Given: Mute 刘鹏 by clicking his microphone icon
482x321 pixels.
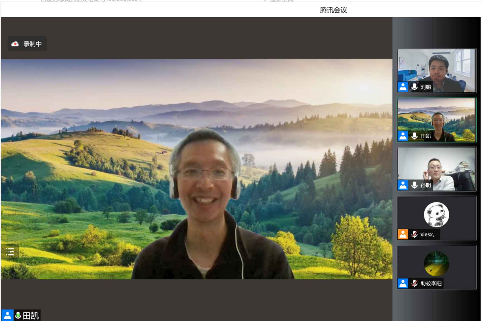Looking at the screenshot, I should pos(414,87).
